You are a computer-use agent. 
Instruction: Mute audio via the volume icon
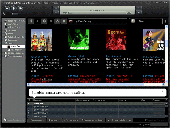(x=4, y=14)
